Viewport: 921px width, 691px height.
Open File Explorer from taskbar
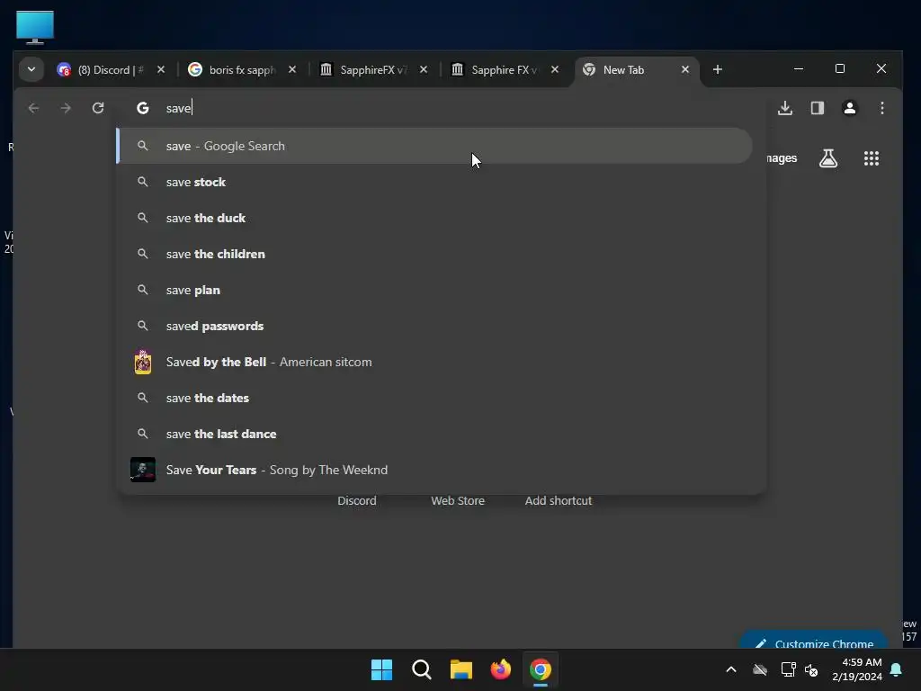(461, 669)
